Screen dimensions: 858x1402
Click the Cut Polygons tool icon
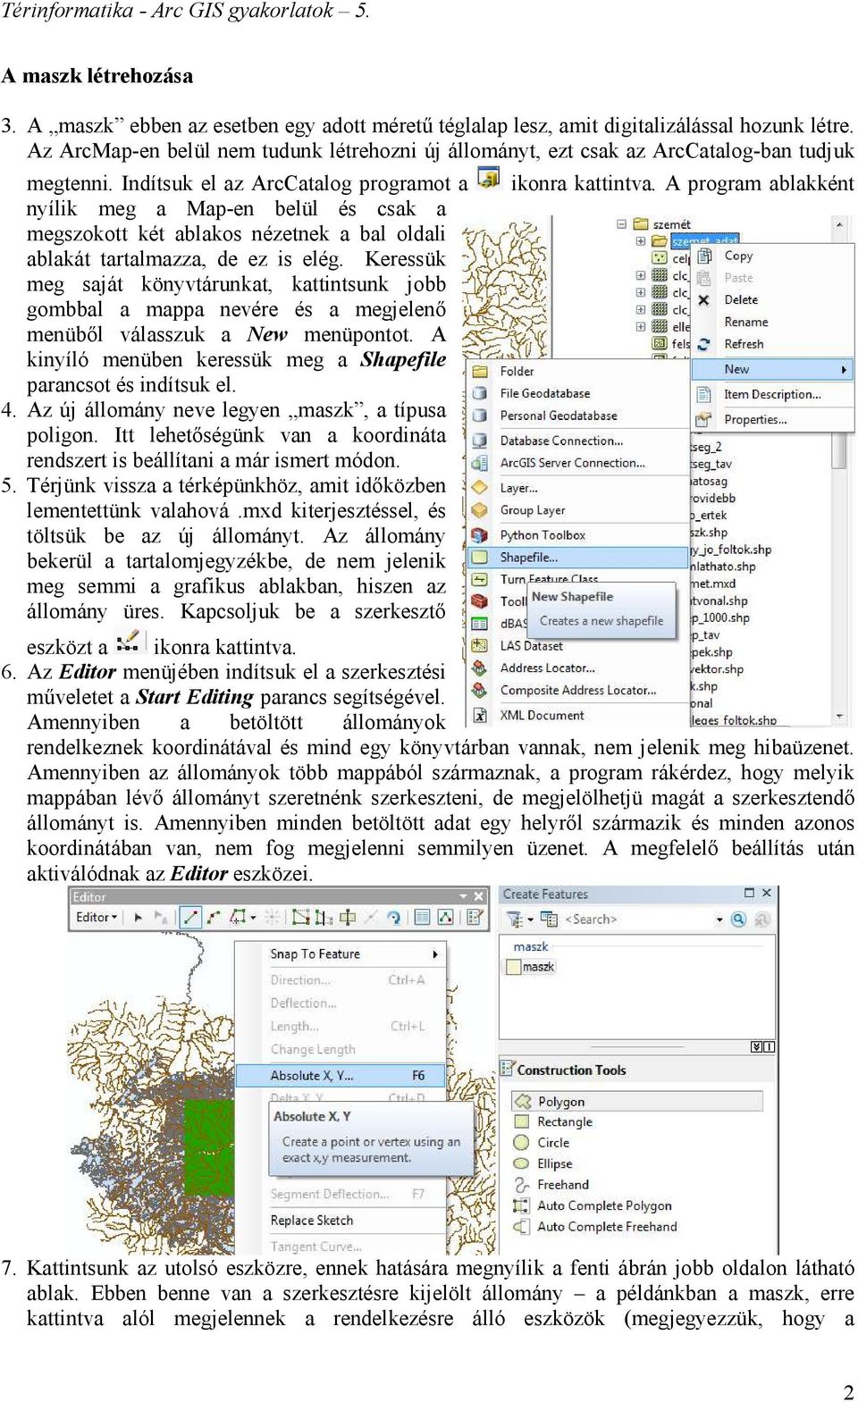pyautogui.click(x=324, y=918)
